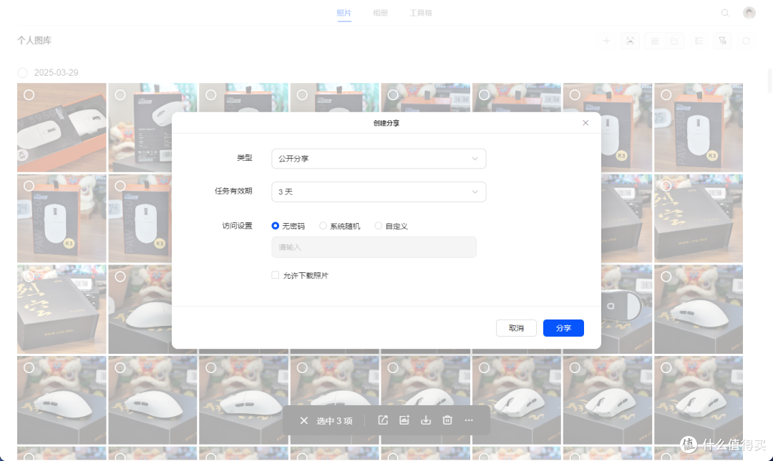This screenshot has width=773, height=461.
Task: Delete selected photos with trash icon
Action: (x=447, y=420)
